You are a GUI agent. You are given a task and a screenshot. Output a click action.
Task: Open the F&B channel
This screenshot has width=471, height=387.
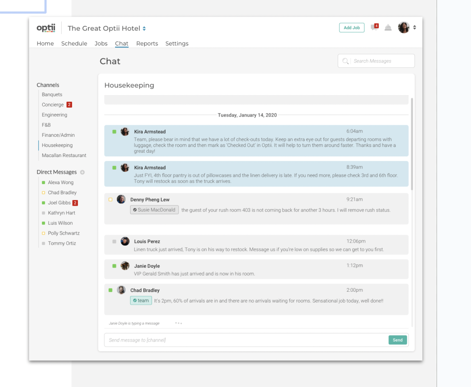(x=46, y=125)
